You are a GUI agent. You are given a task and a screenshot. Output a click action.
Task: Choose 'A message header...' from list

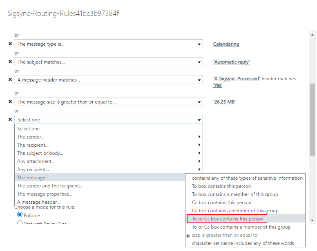point(38,202)
